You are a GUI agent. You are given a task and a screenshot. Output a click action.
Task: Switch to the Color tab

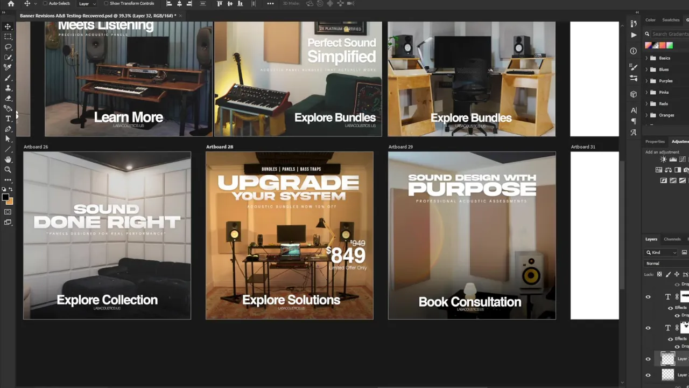[650, 20]
